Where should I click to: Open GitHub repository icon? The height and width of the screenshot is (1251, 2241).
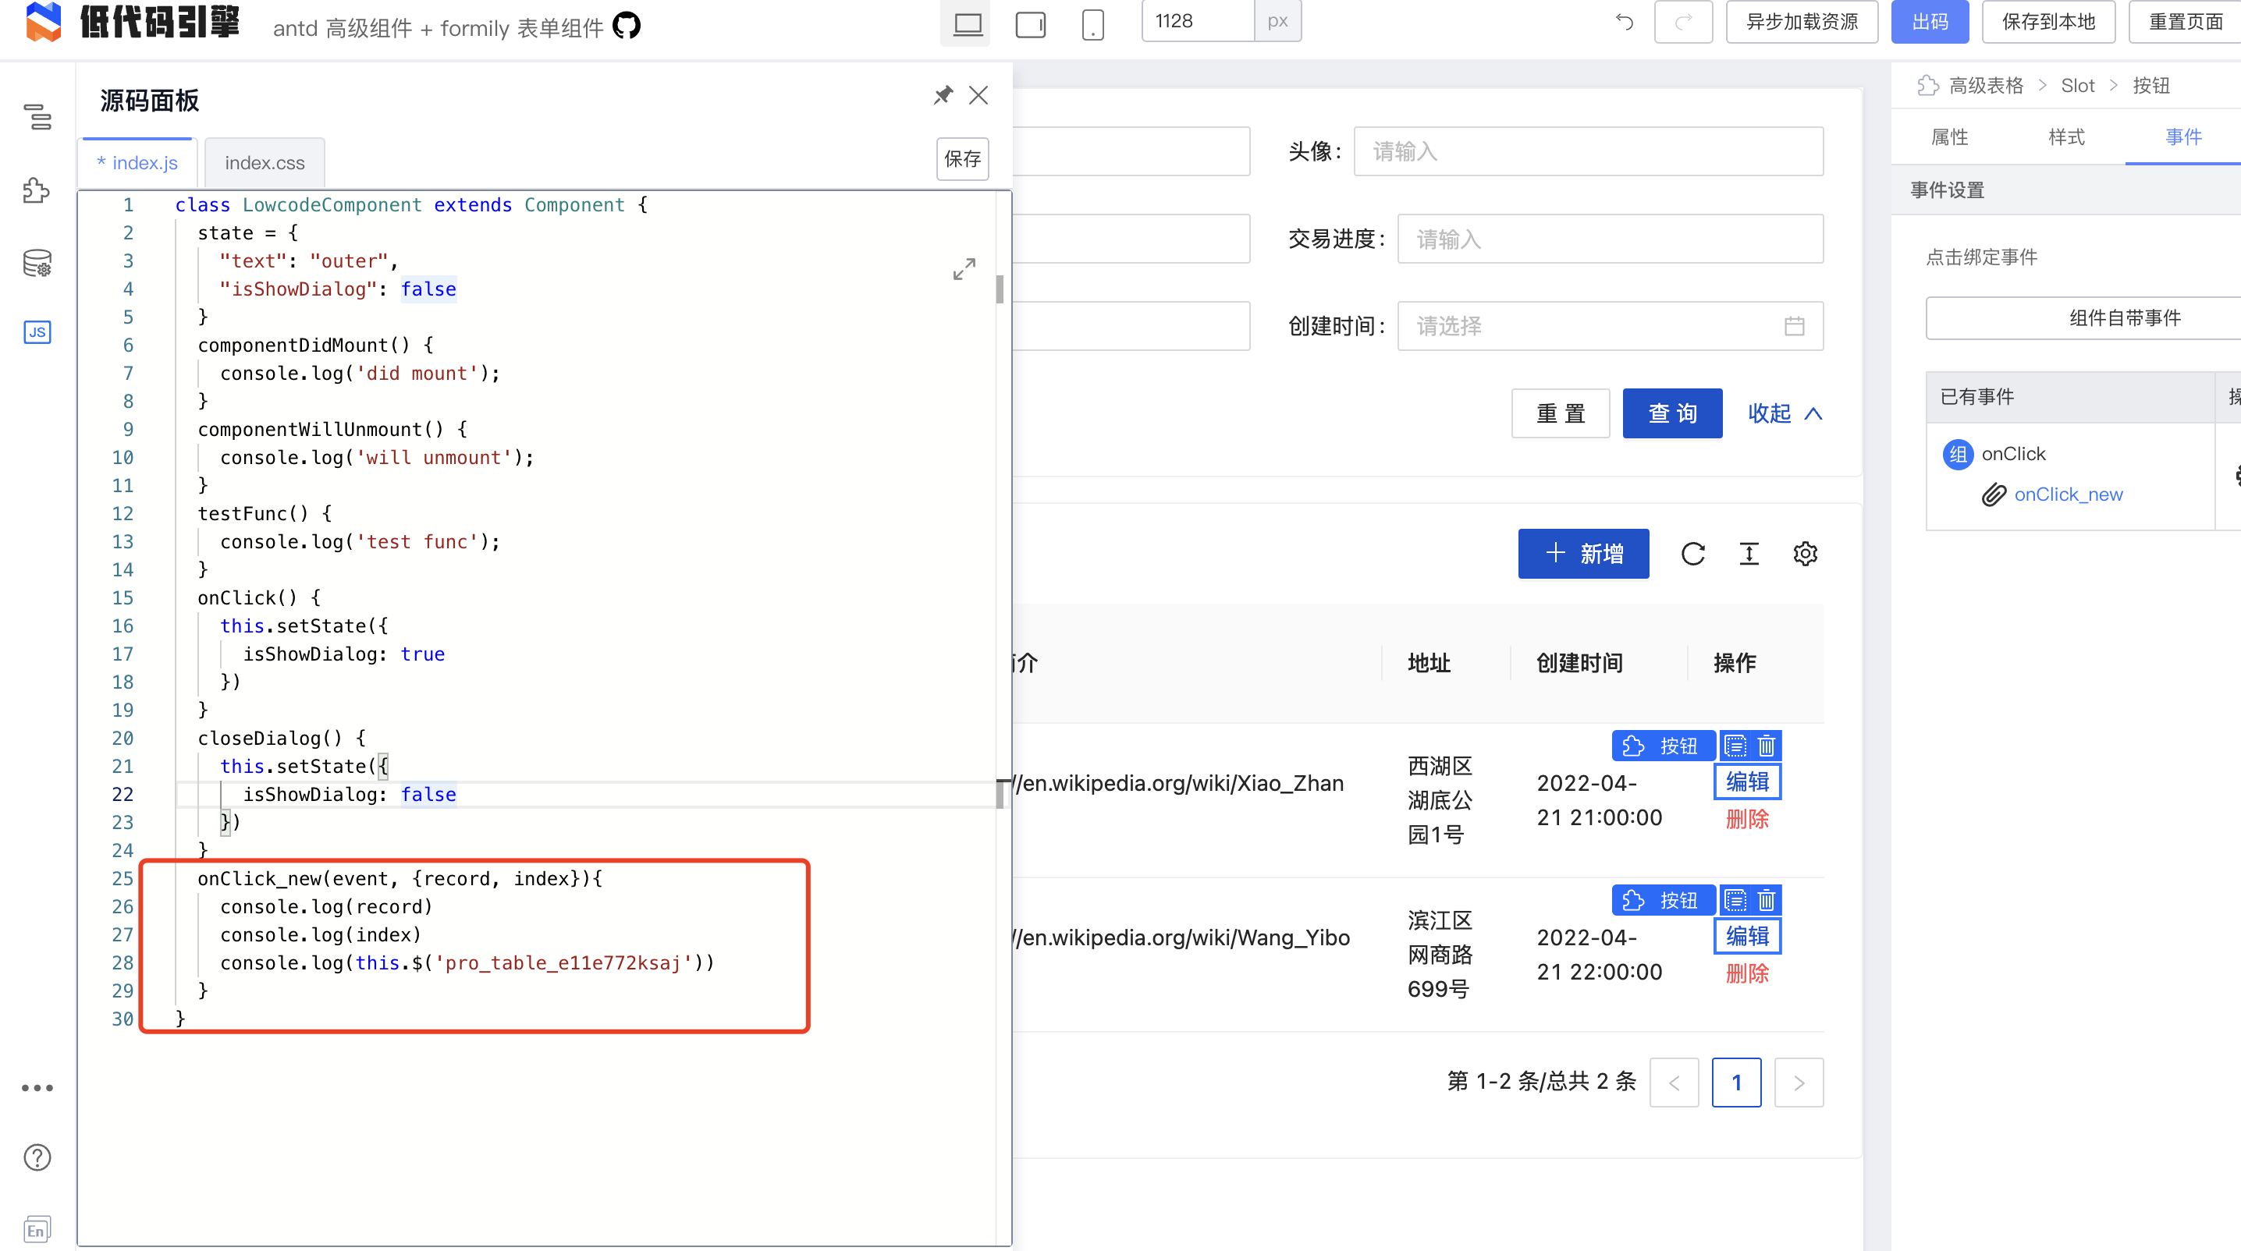tap(627, 26)
